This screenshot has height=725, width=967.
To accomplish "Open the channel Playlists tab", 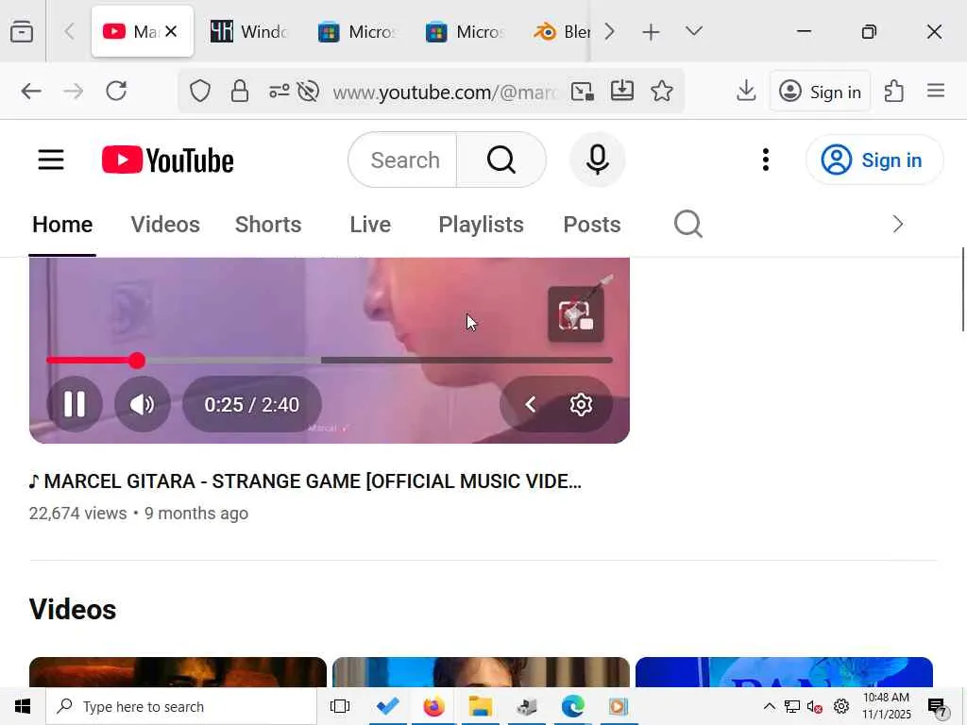I will coord(481,225).
